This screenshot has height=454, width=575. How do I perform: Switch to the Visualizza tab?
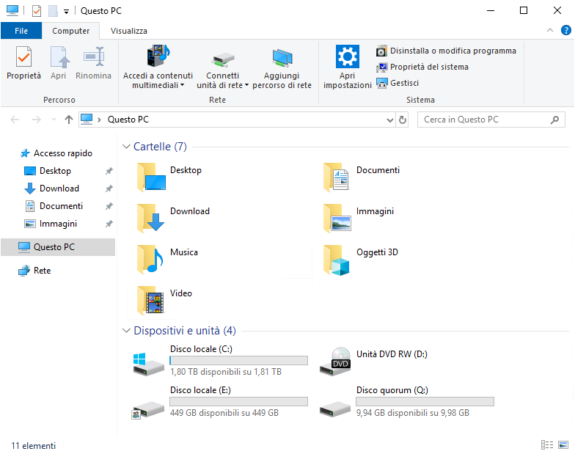[x=129, y=31]
